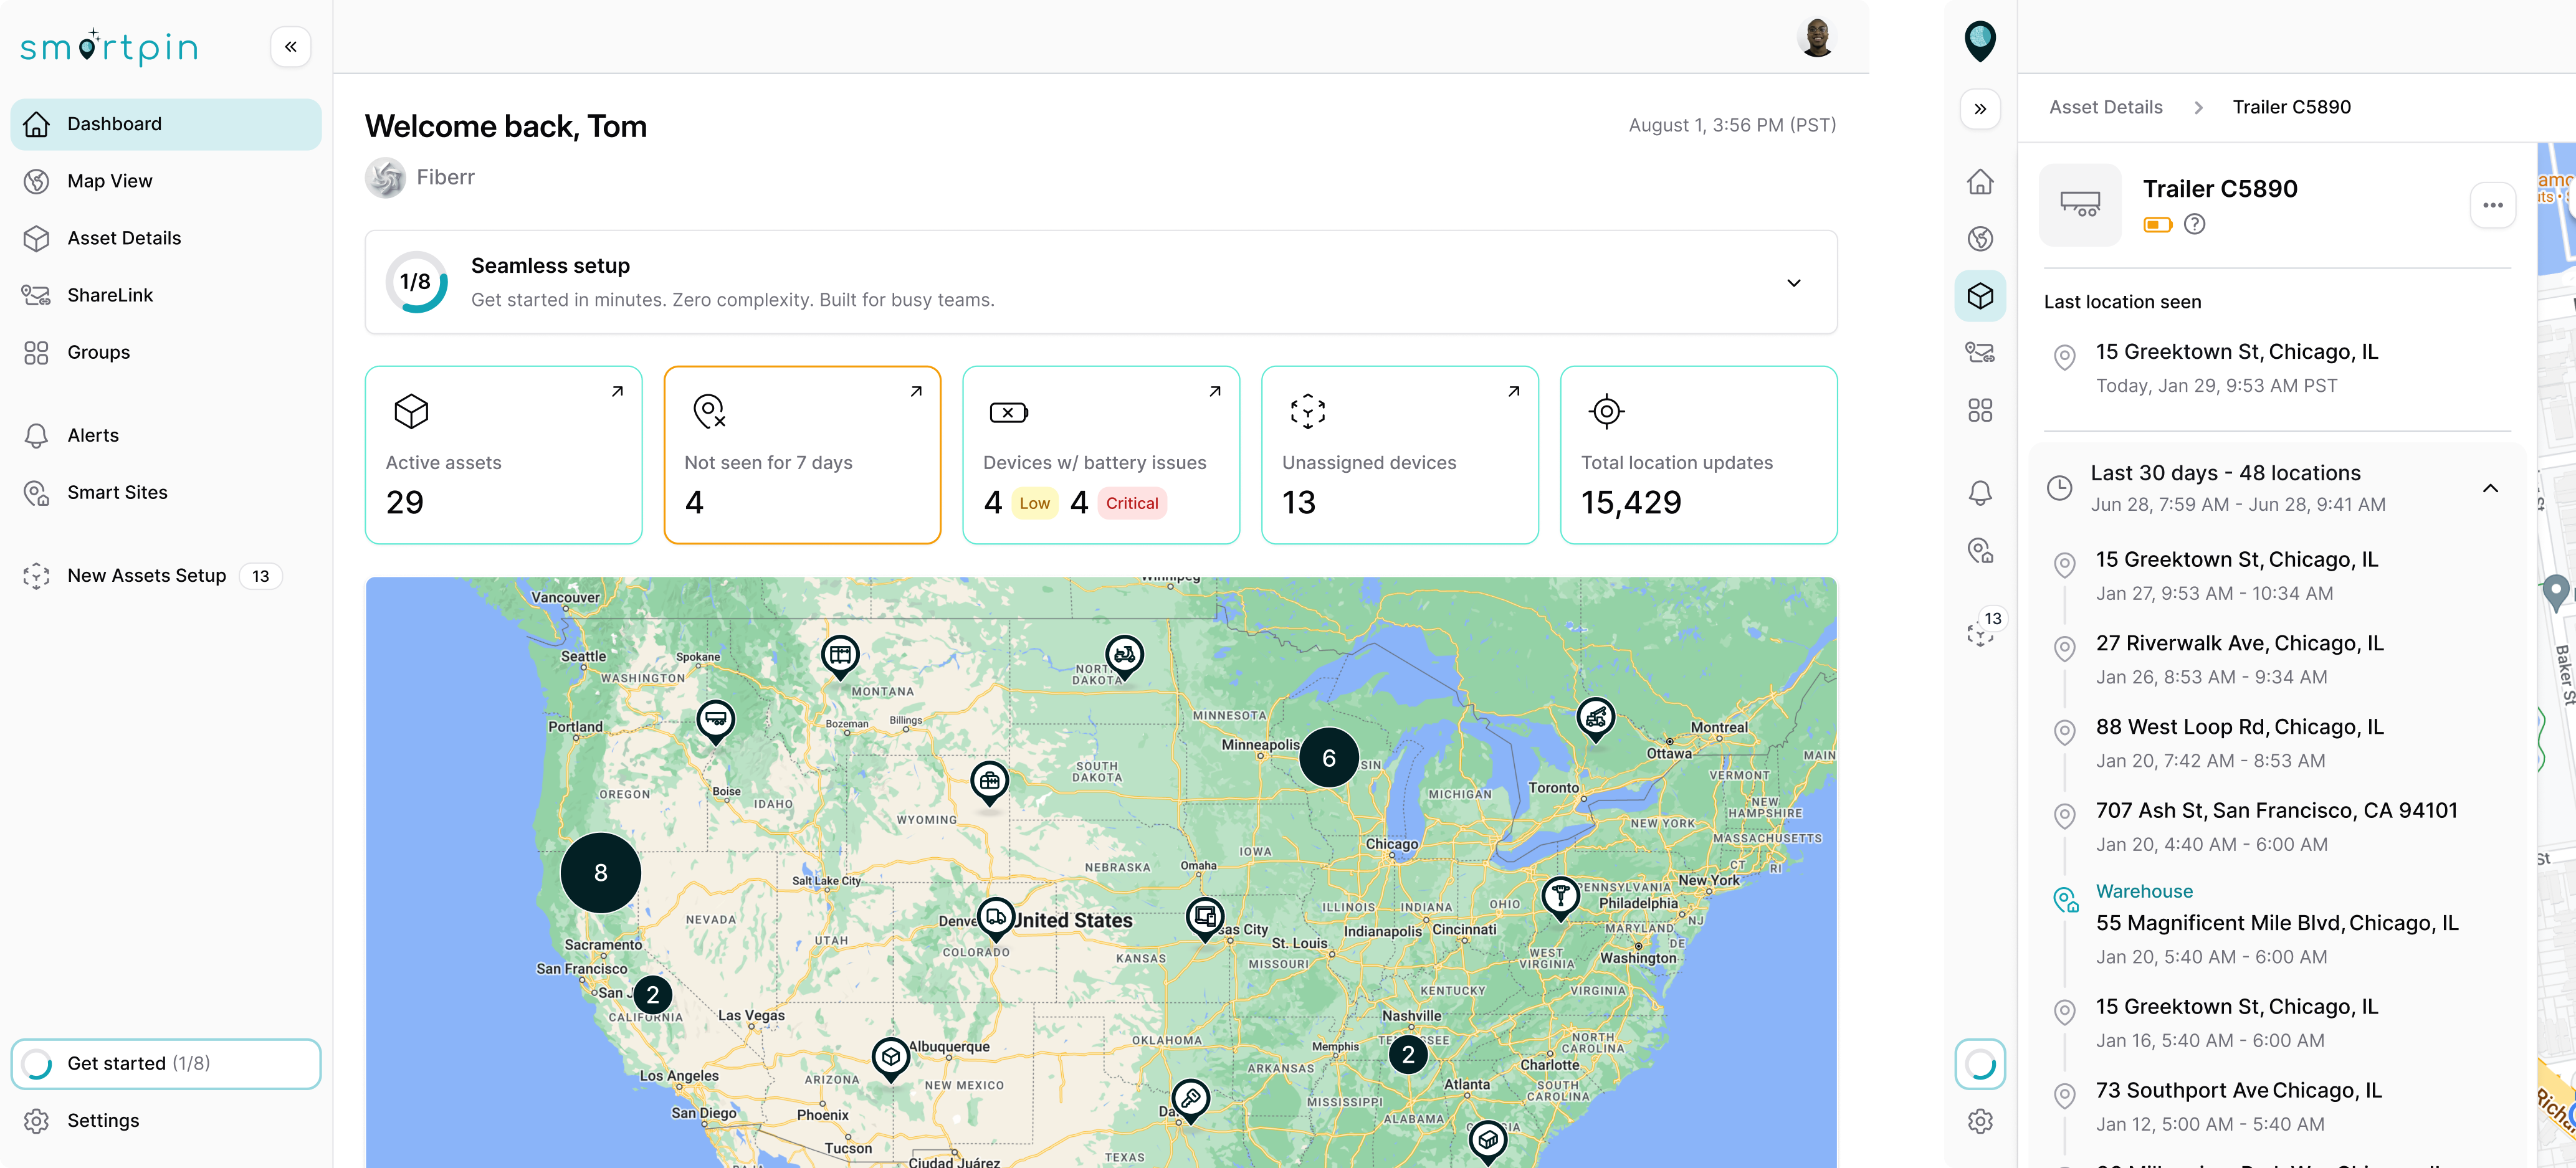Click the smartpin pin logo in the right panel
This screenshot has height=1168, width=2576.
(1980, 41)
